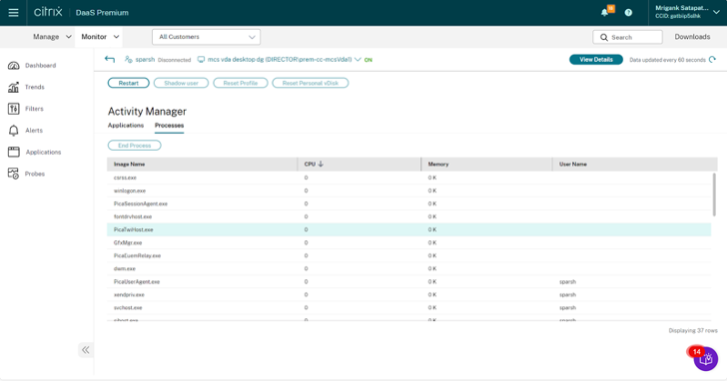Open Alerts from the sidebar

(34, 131)
